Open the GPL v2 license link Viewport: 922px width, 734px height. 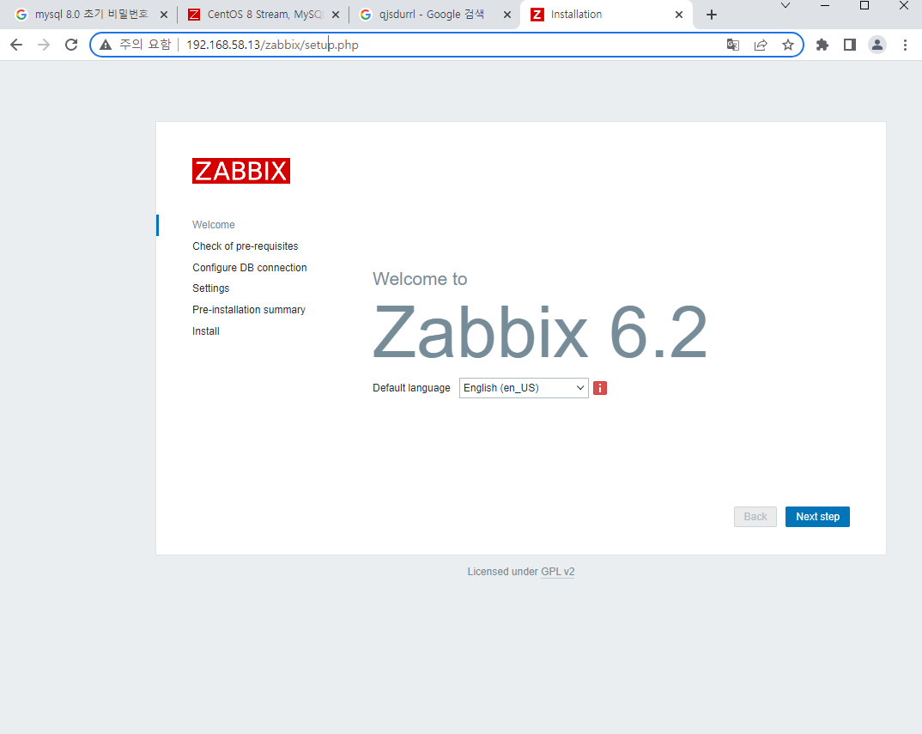(x=557, y=572)
